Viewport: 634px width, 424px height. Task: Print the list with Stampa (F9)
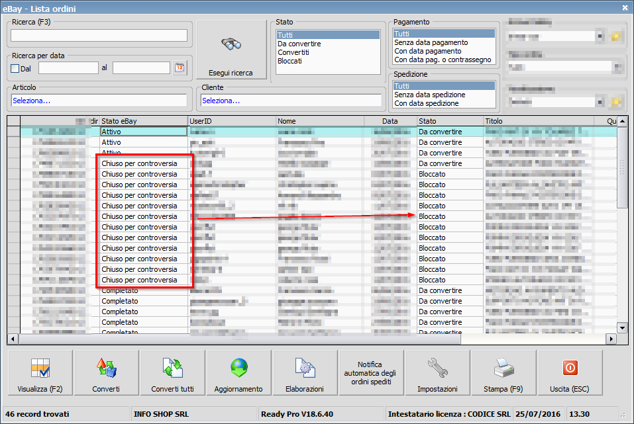point(503,372)
